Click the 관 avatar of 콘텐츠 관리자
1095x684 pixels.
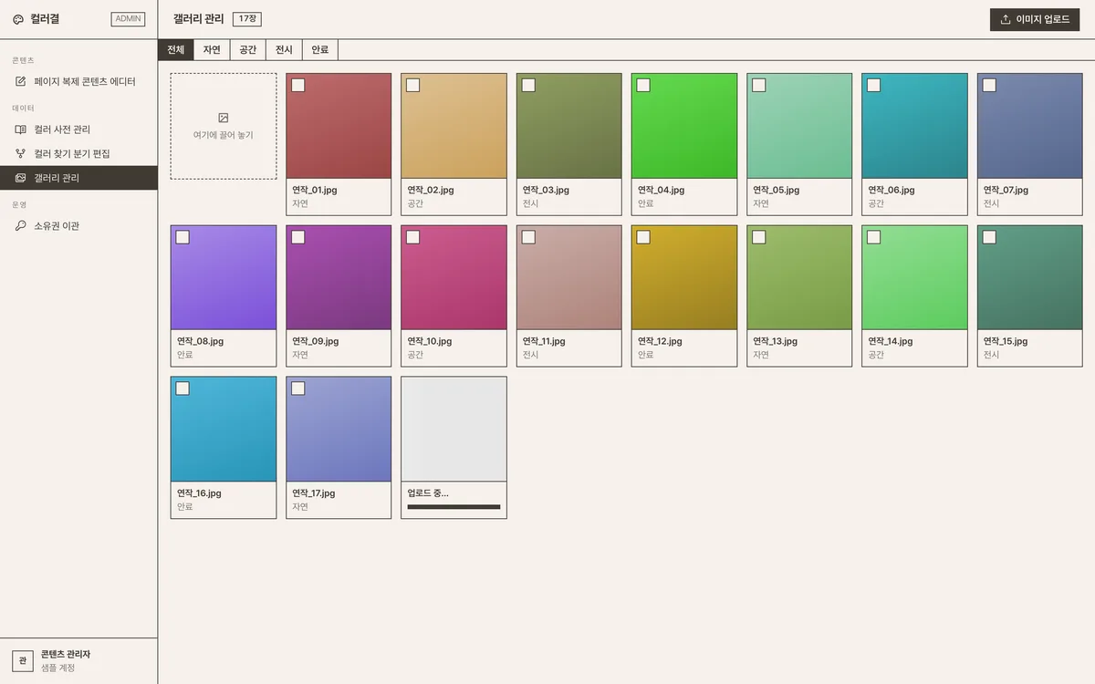tap(23, 660)
